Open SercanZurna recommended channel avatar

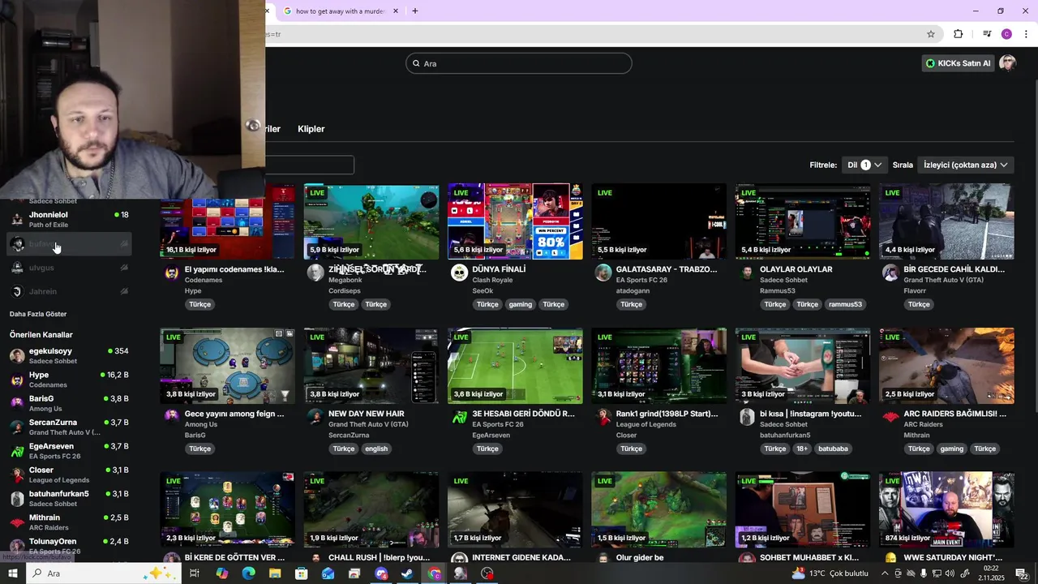17,427
